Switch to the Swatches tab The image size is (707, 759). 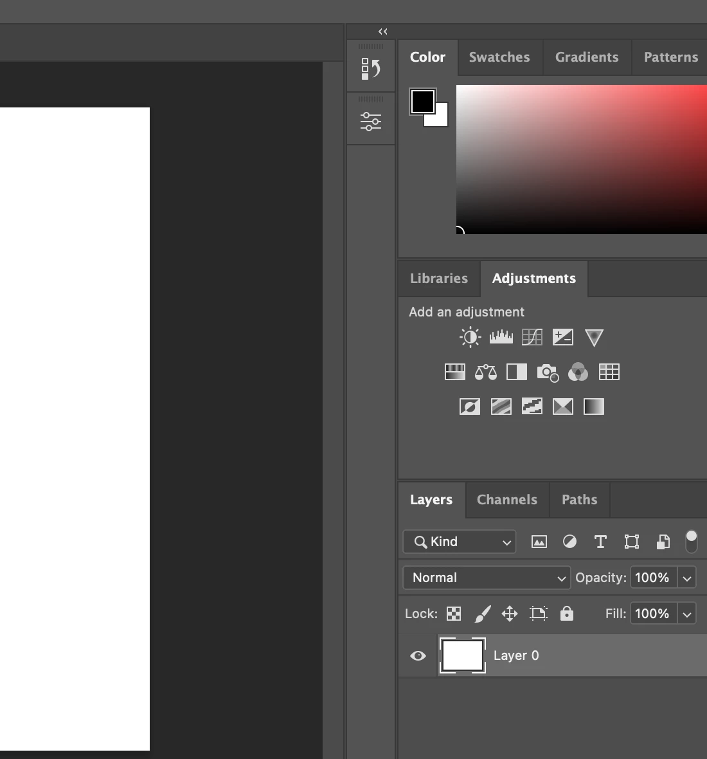tap(499, 57)
